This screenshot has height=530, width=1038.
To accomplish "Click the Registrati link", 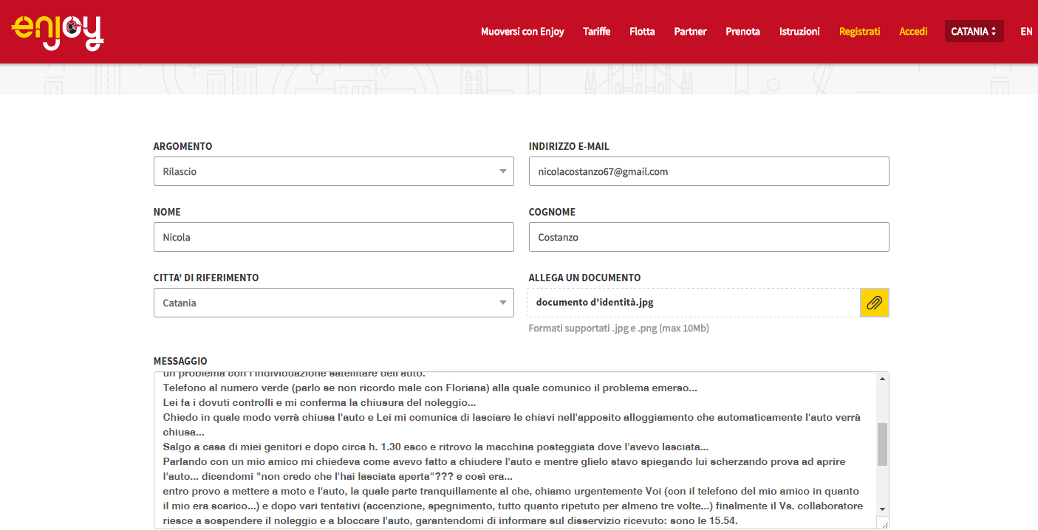I will 859,32.
